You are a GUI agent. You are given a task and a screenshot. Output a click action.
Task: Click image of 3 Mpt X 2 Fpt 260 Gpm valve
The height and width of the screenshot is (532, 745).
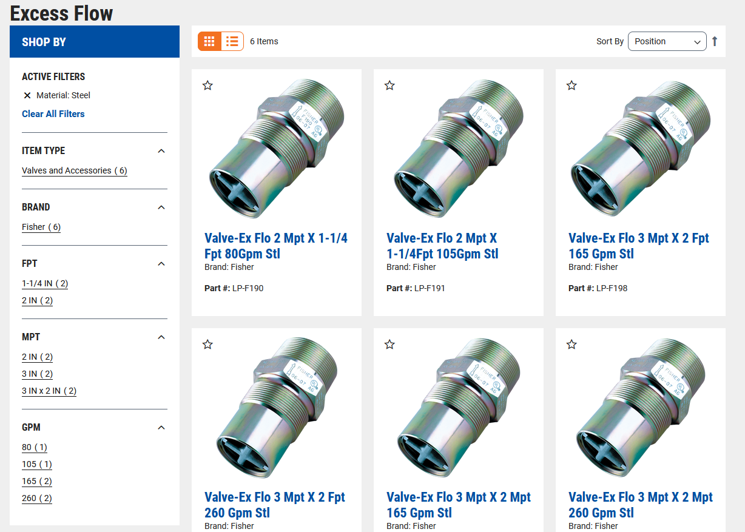276,409
